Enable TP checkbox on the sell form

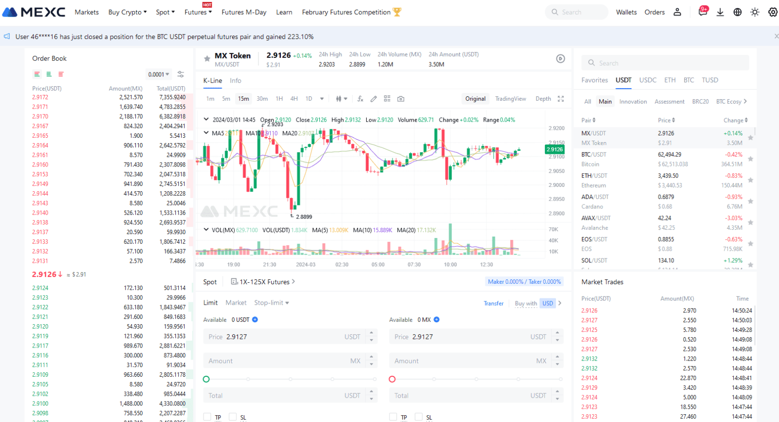tap(393, 417)
